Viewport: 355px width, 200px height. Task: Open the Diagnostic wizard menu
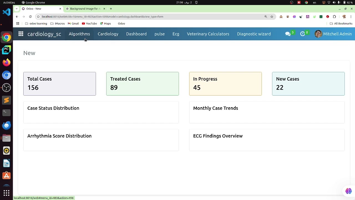254,34
